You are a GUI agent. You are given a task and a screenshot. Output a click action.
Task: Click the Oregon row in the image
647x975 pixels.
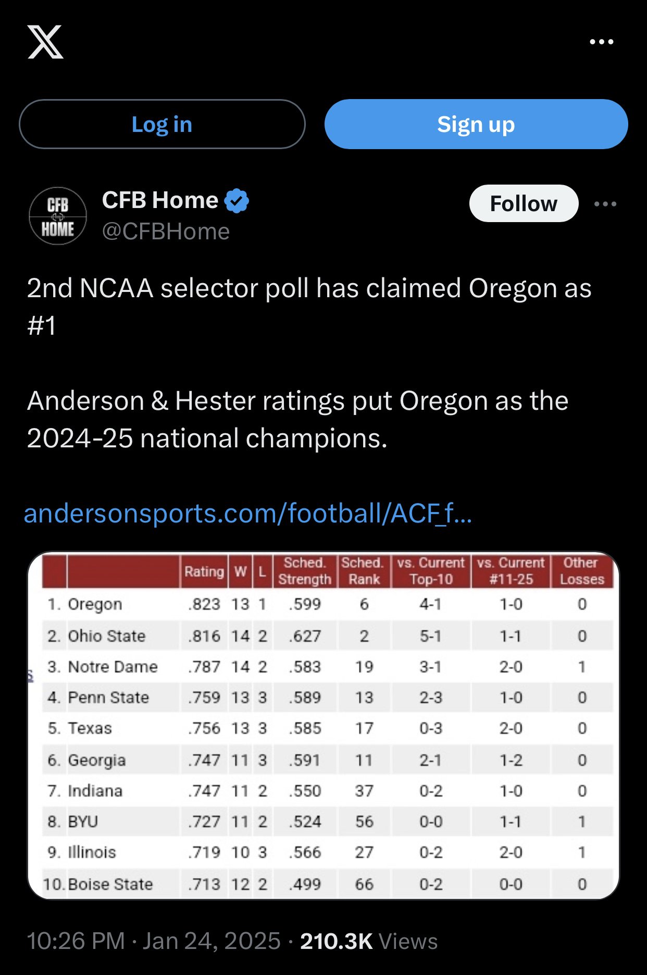click(x=95, y=604)
